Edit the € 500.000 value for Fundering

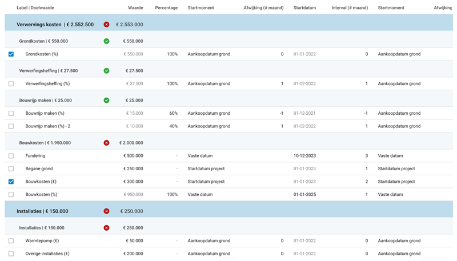(133, 156)
